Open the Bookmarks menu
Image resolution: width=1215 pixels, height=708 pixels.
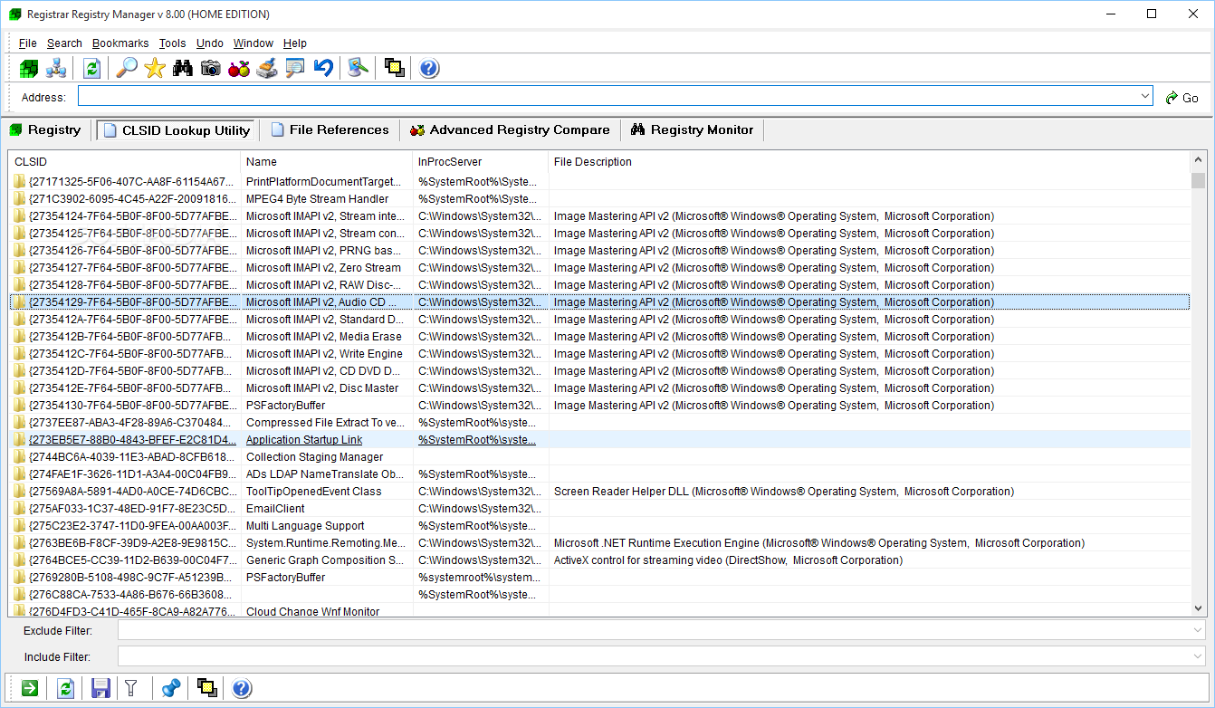pos(120,43)
